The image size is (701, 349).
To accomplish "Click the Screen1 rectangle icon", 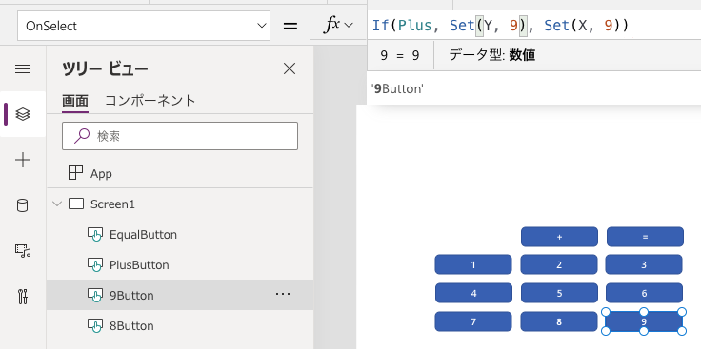I will coord(76,204).
